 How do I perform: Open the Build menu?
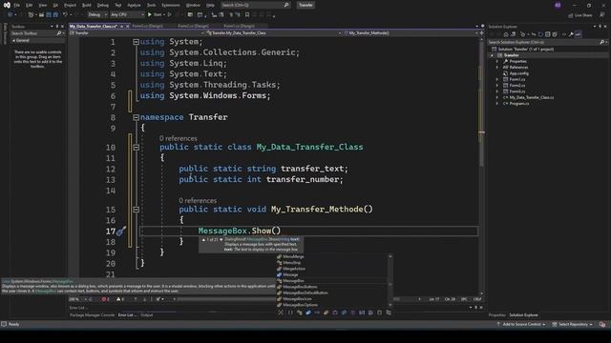point(87,6)
